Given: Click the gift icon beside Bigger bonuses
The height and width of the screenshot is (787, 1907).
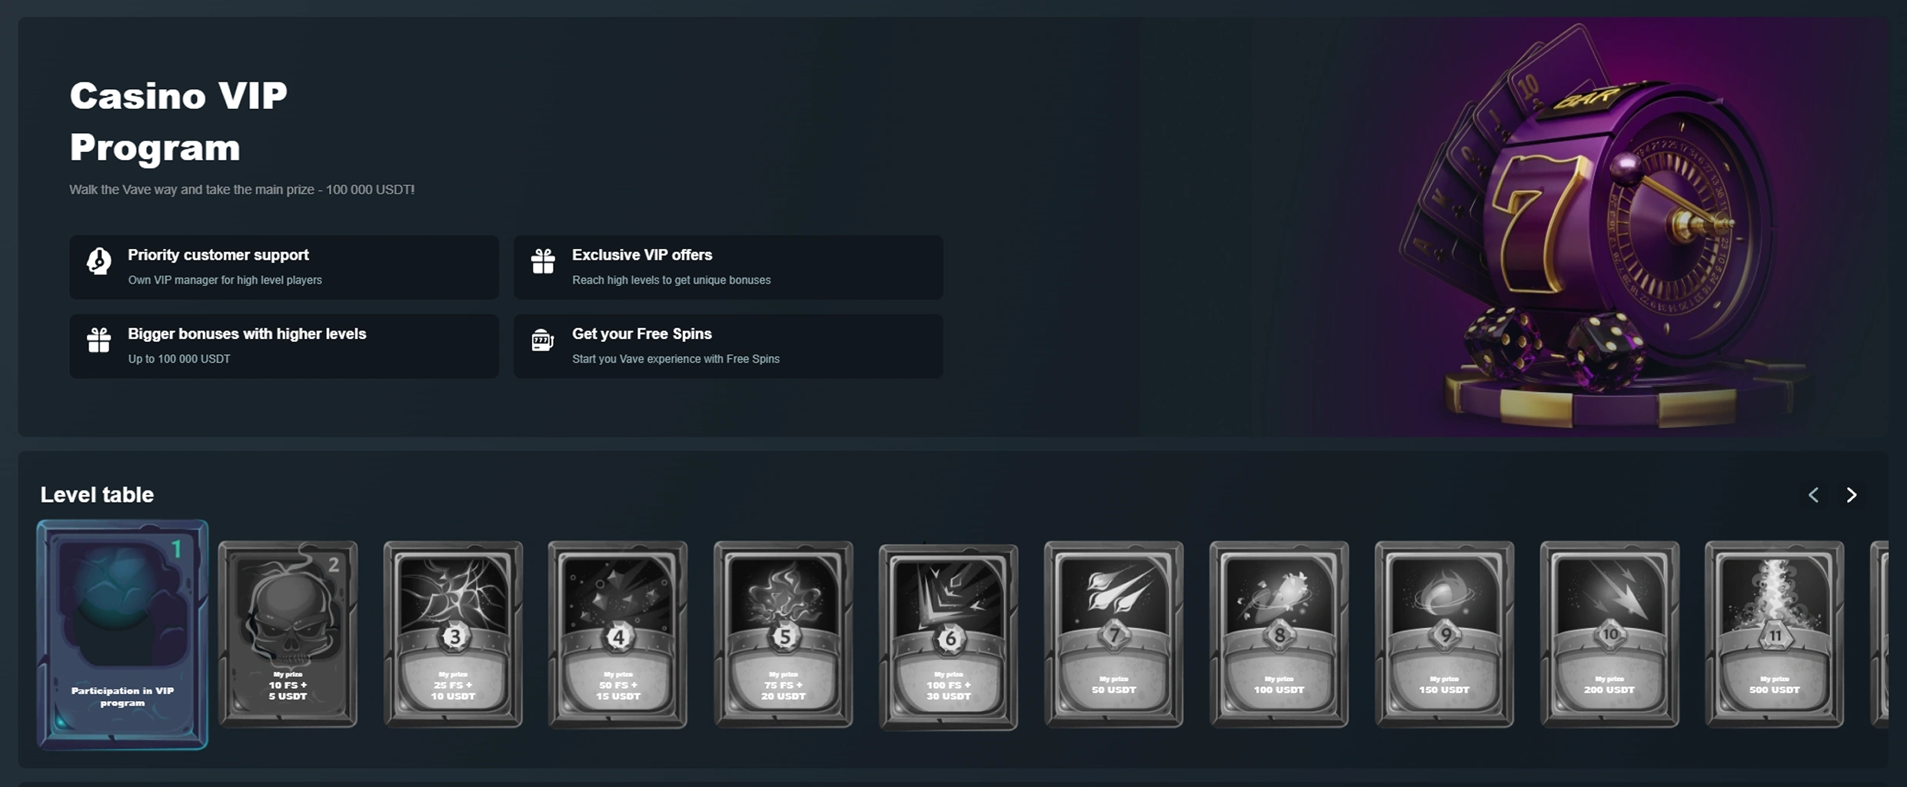Looking at the screenshot, I should (x=98, y=340).
